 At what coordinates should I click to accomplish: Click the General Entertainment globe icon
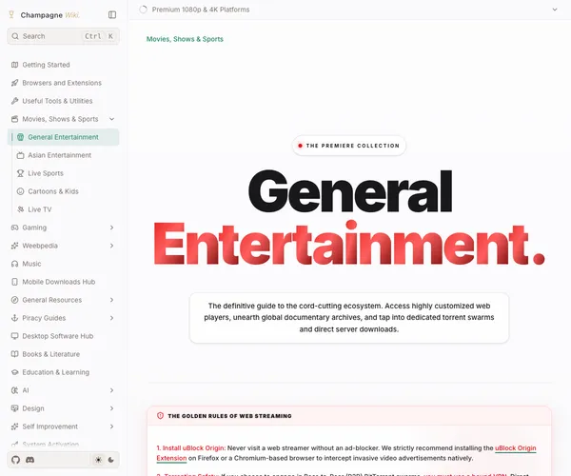20,137
